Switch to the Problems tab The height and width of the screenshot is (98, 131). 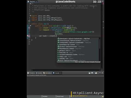pos(31,73)
